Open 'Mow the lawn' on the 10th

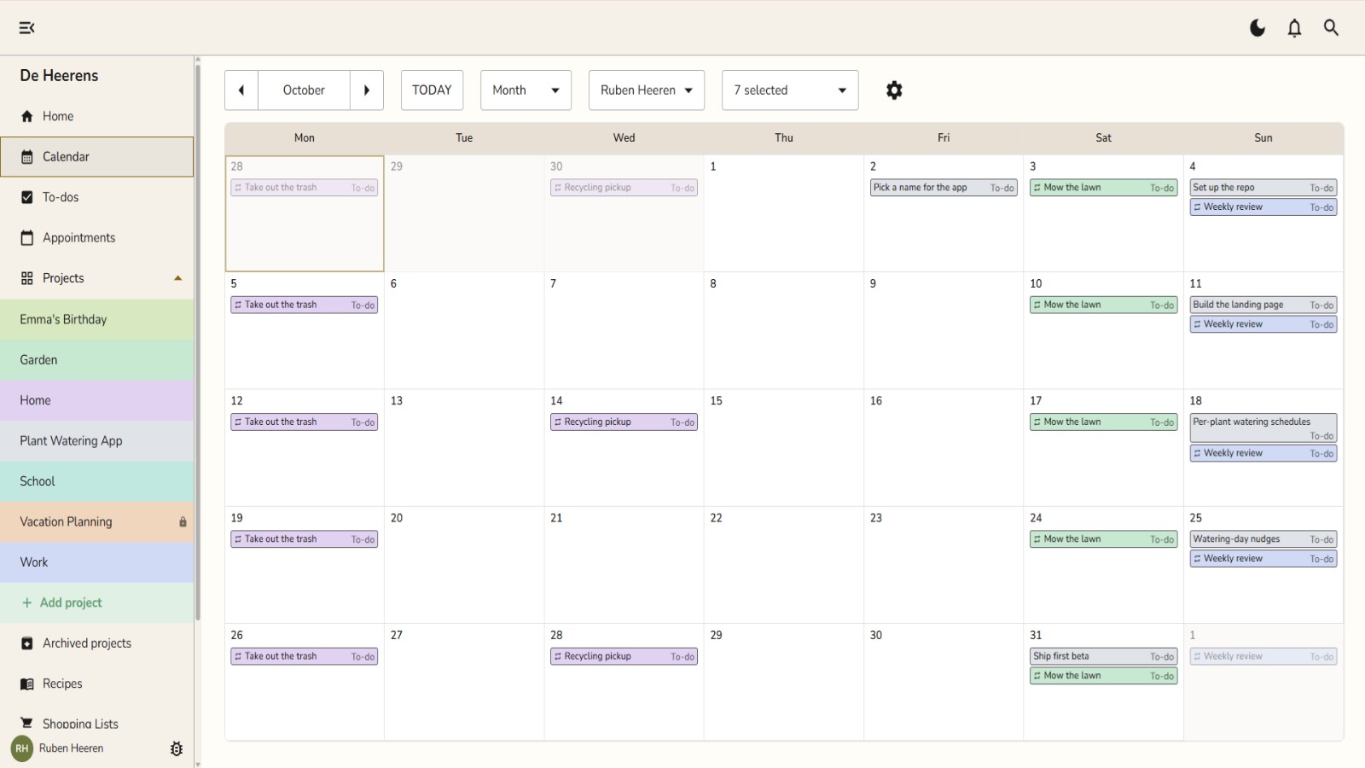1104,305
